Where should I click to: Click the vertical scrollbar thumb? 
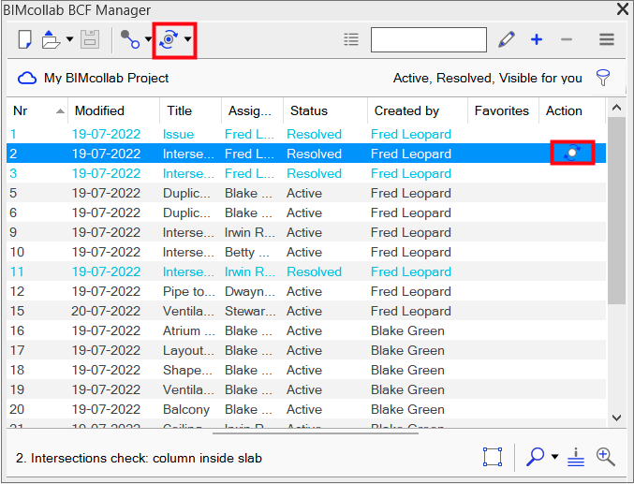[x=616, y=211]
